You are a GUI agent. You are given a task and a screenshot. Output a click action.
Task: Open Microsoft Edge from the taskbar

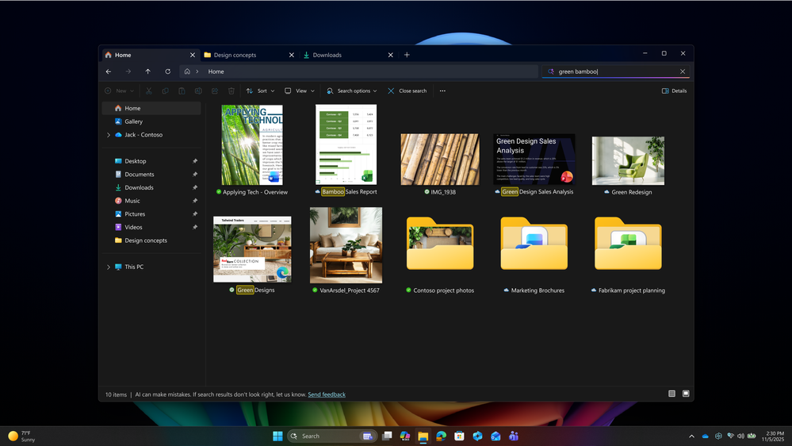(x=441, y=436)
